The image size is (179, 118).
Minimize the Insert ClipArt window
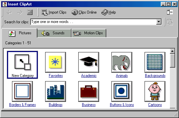tap(163, 4)
